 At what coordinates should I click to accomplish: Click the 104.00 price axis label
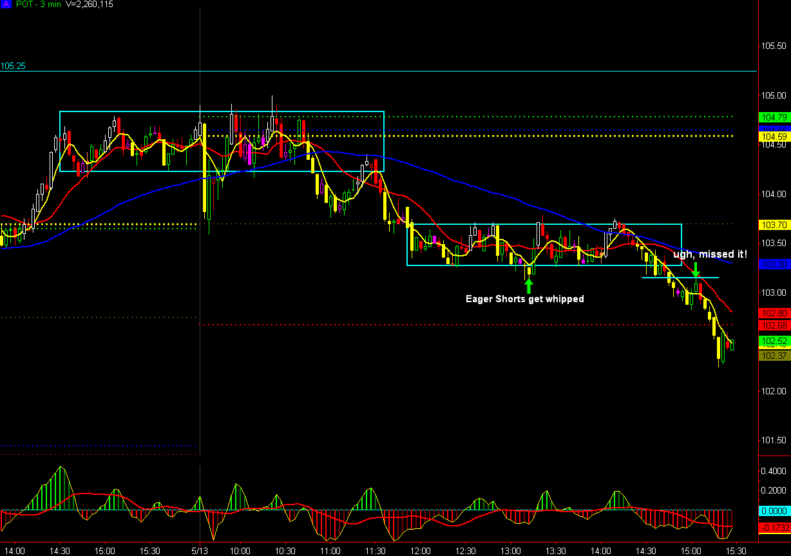(774, 194)
